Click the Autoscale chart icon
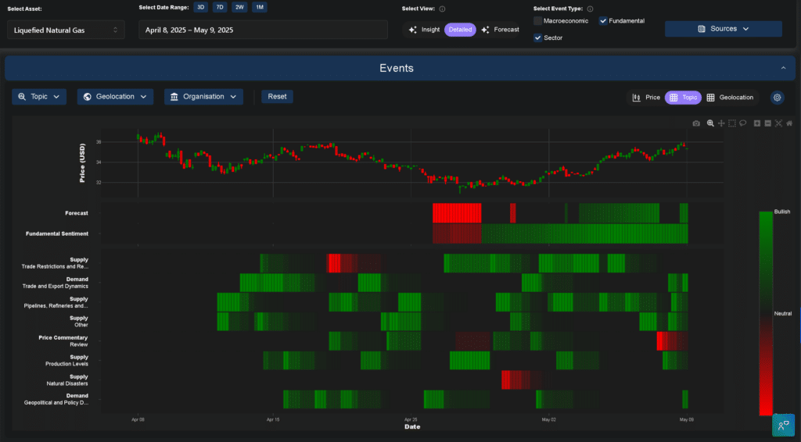This screenshot has width=801, height=442. 778,123
